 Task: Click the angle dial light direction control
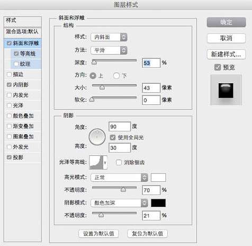(x=97, y=137)
